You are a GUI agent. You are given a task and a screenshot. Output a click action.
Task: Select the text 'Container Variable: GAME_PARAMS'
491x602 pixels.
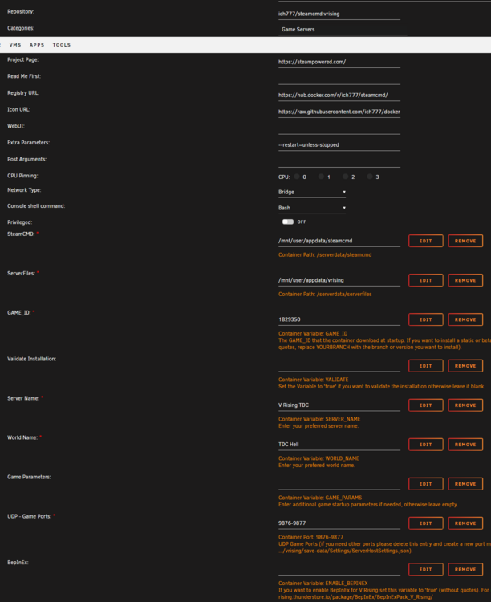[x=320, y=498]
